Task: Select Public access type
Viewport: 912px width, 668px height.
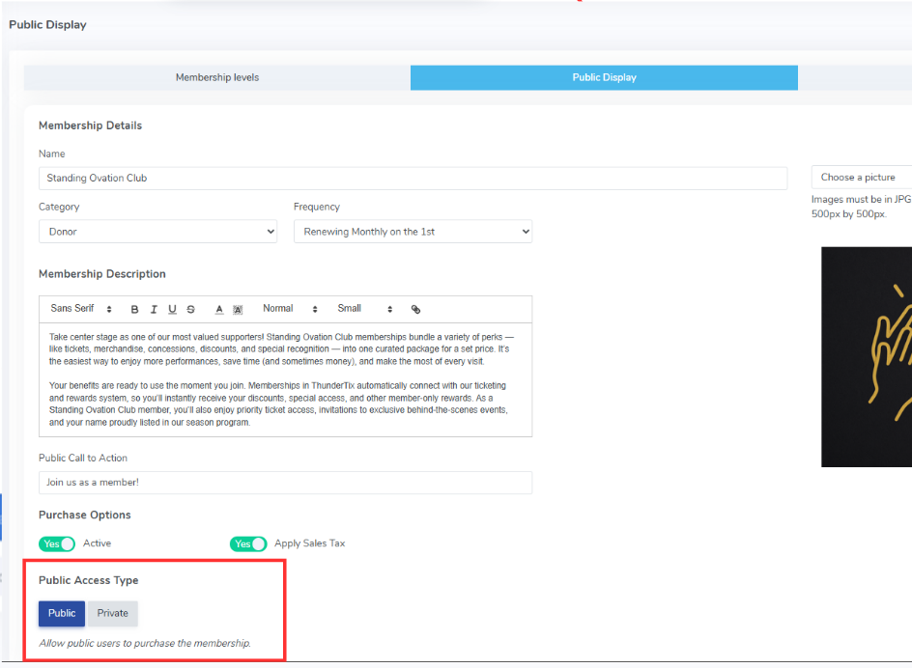Action: pos(62,613)
